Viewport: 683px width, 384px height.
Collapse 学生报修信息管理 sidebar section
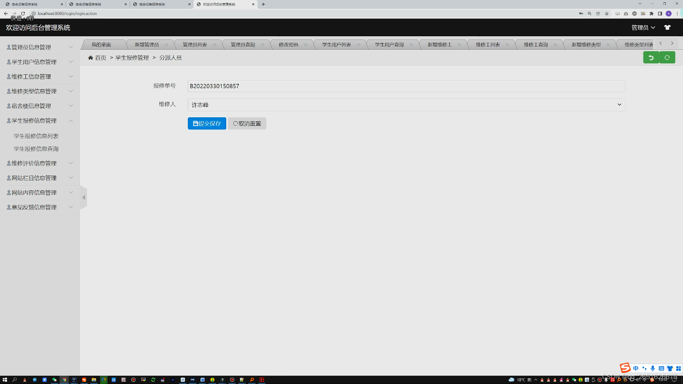click(39, 121)
